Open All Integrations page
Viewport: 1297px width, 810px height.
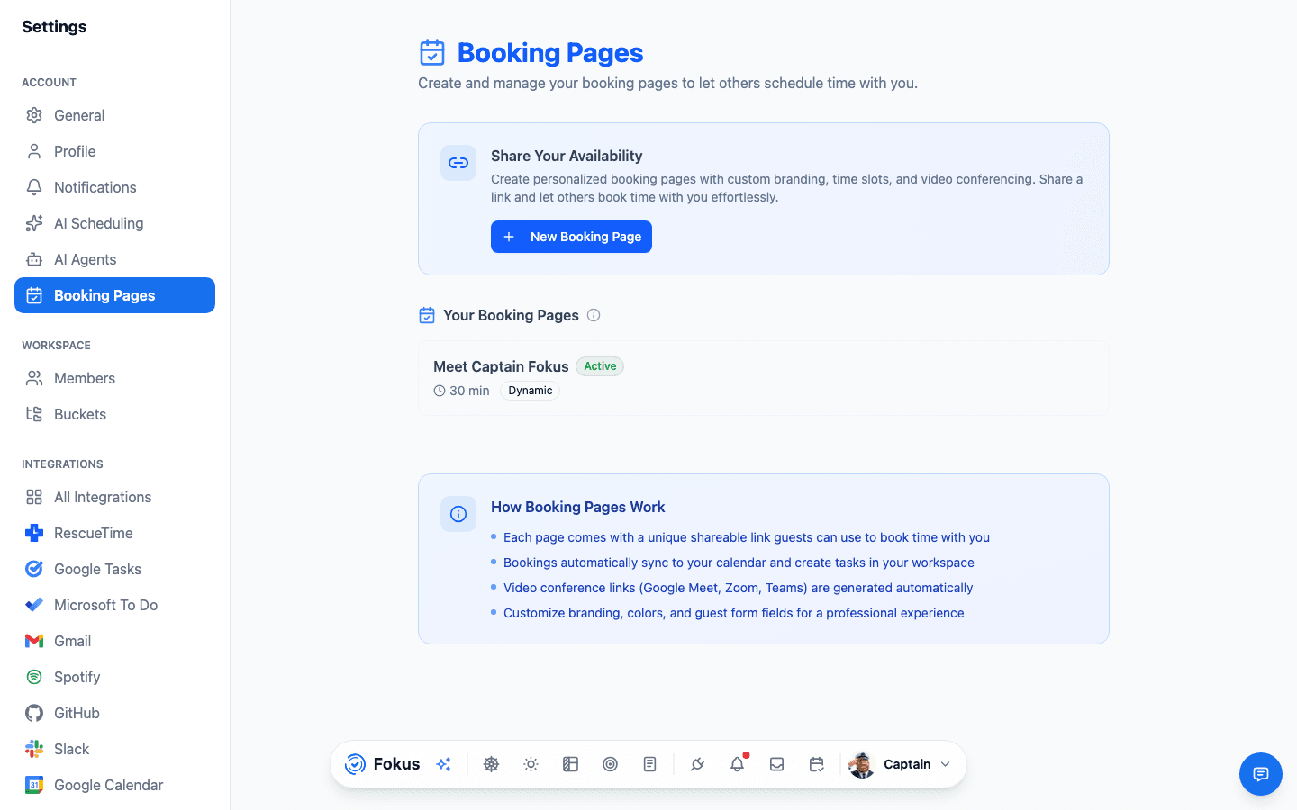114,497
